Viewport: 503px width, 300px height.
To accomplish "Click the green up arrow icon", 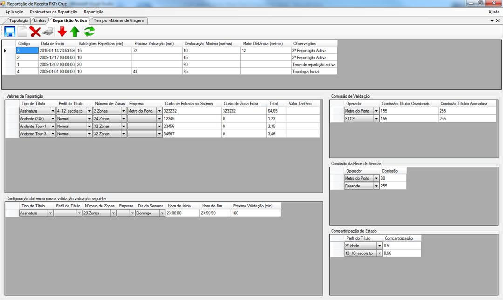I will [75, 32].
